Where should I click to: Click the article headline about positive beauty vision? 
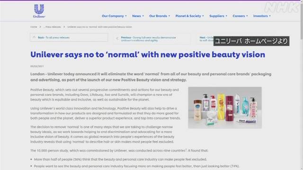click(x=148, y=55)
